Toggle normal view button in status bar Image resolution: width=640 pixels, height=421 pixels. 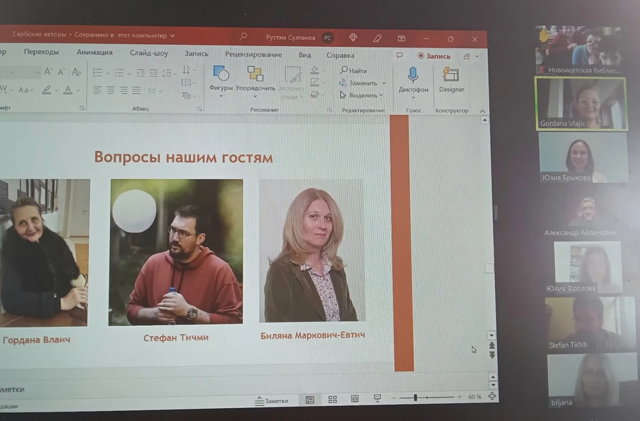click(x=310, y=400)
